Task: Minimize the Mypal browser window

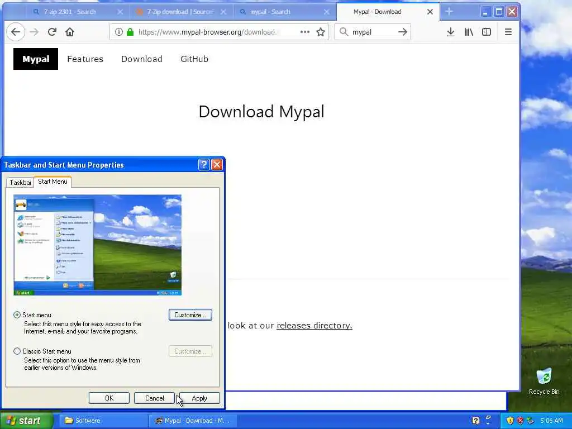Action: pyautogui.click(x=485, y=12)
